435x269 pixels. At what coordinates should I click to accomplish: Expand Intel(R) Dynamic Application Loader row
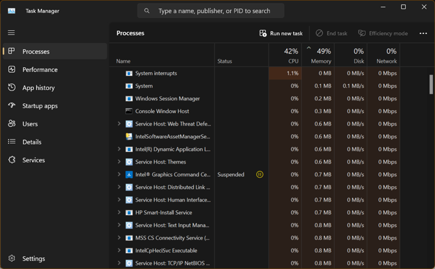click(x=119, y=149)
